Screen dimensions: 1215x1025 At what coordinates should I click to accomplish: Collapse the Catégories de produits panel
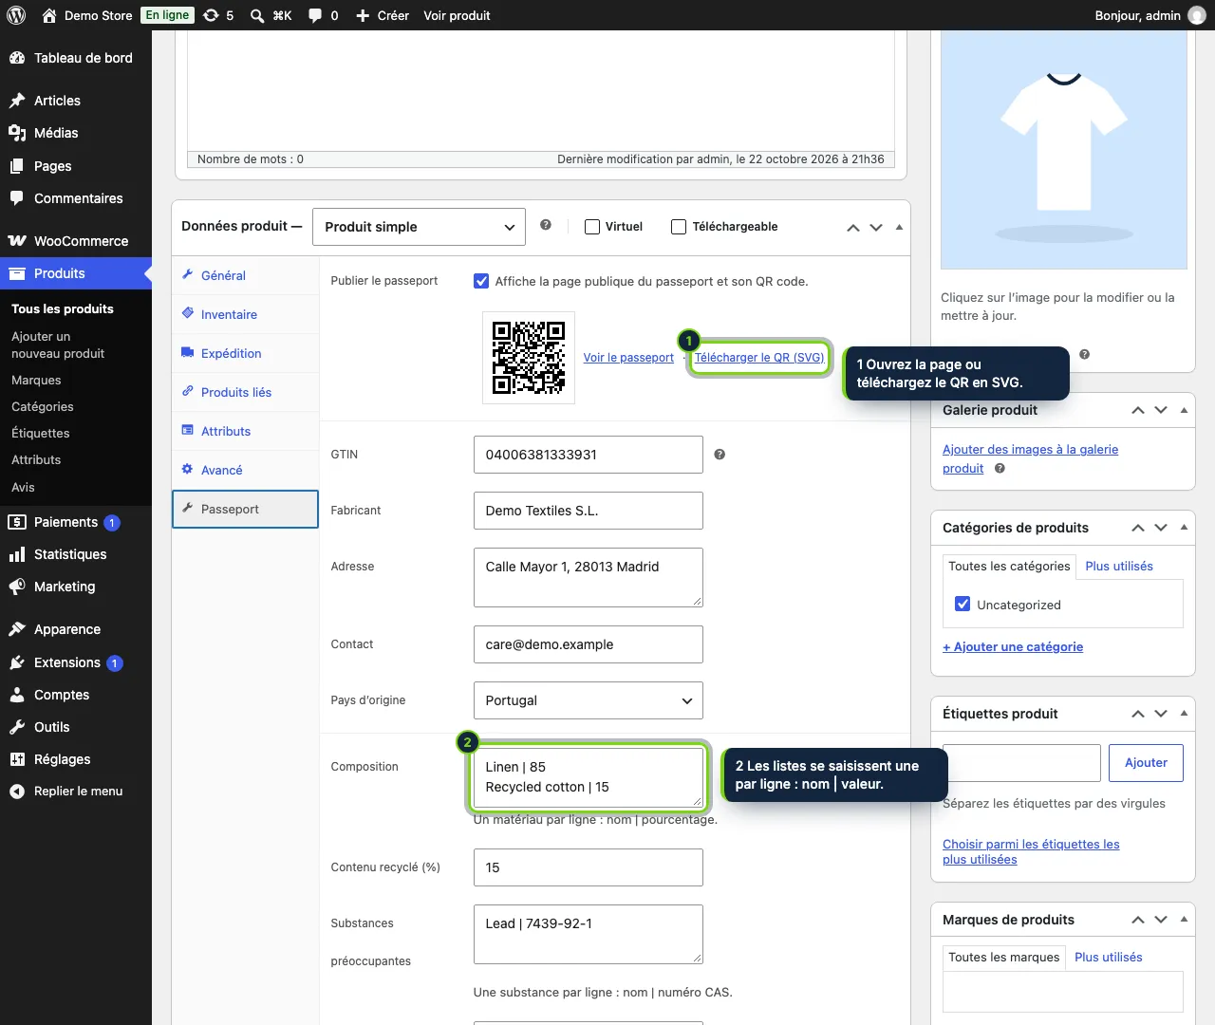1184,528
